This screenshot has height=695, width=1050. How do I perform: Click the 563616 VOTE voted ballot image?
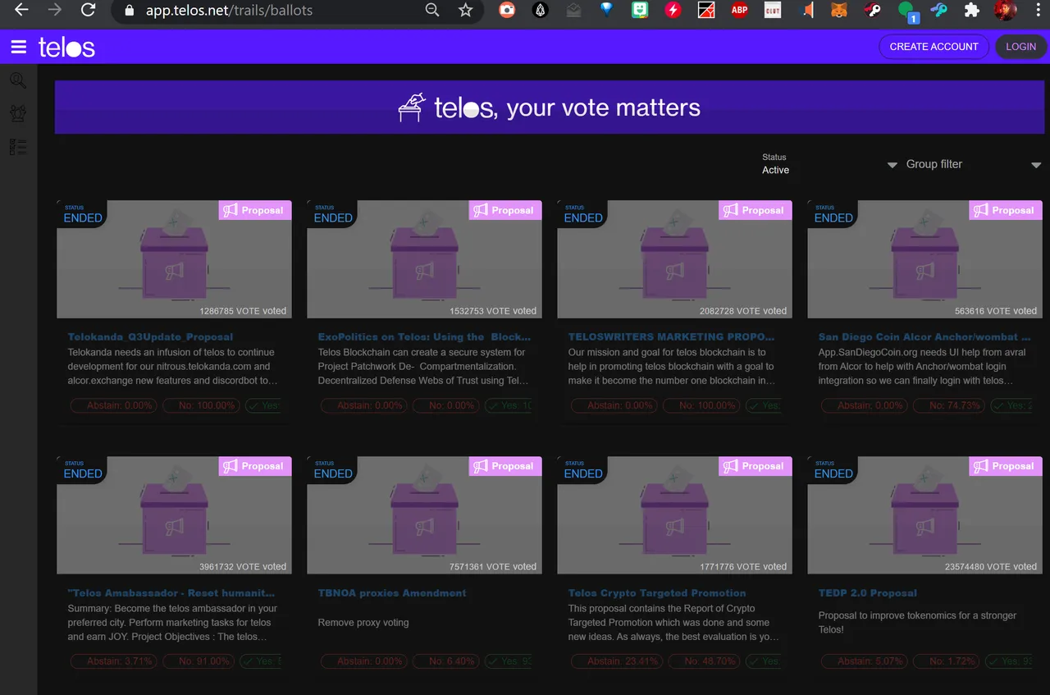click(x=924, y=259)
